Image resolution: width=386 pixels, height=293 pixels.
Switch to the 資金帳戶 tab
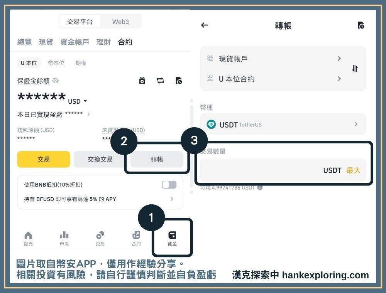[x=74, y=42]
